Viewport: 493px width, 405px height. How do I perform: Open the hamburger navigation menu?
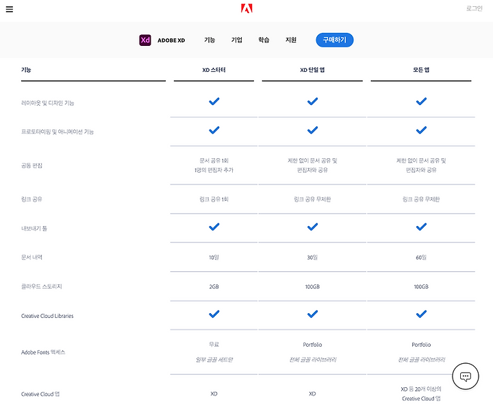[x=10, y=9]
